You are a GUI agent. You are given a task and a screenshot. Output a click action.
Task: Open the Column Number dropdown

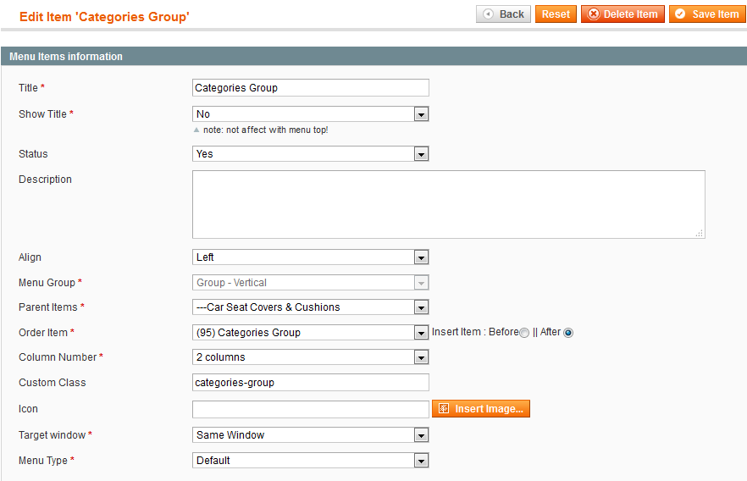click(311, 357)
